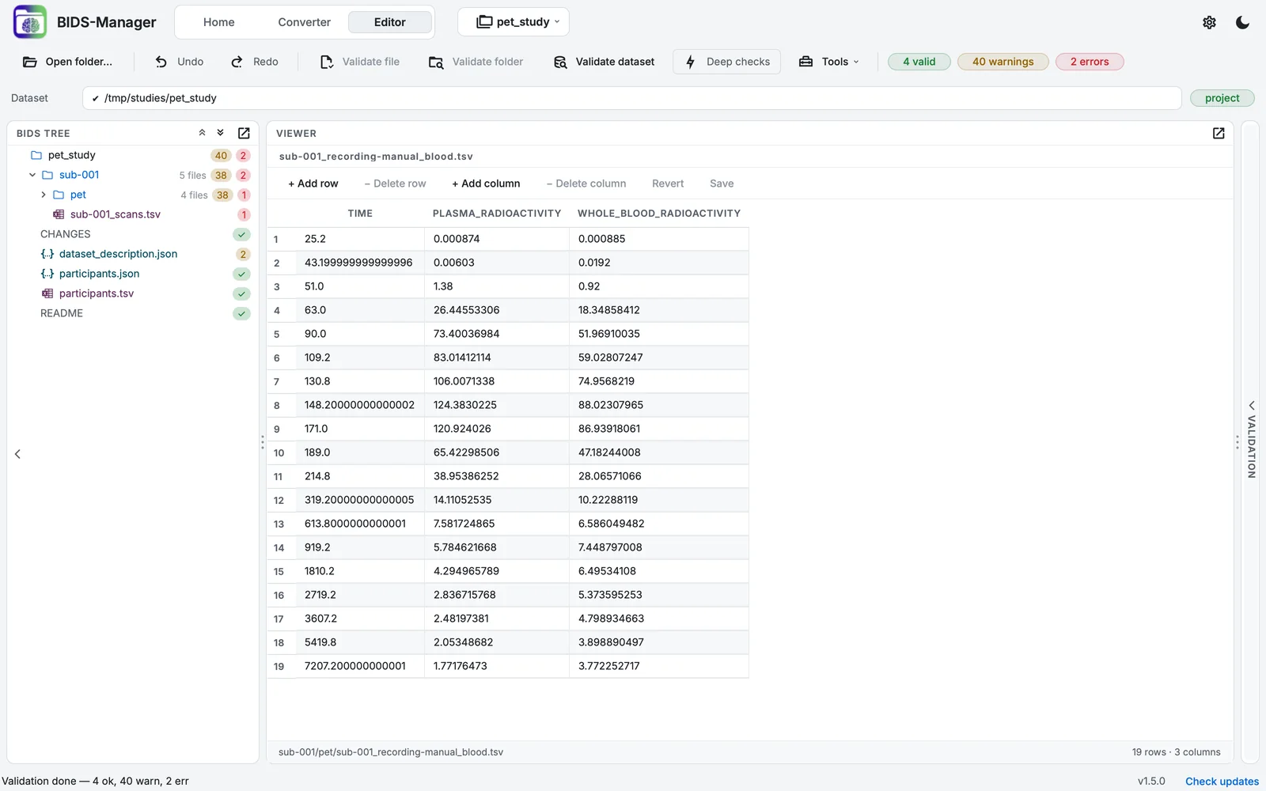Select the CHANGES file

tap(66, 234)
